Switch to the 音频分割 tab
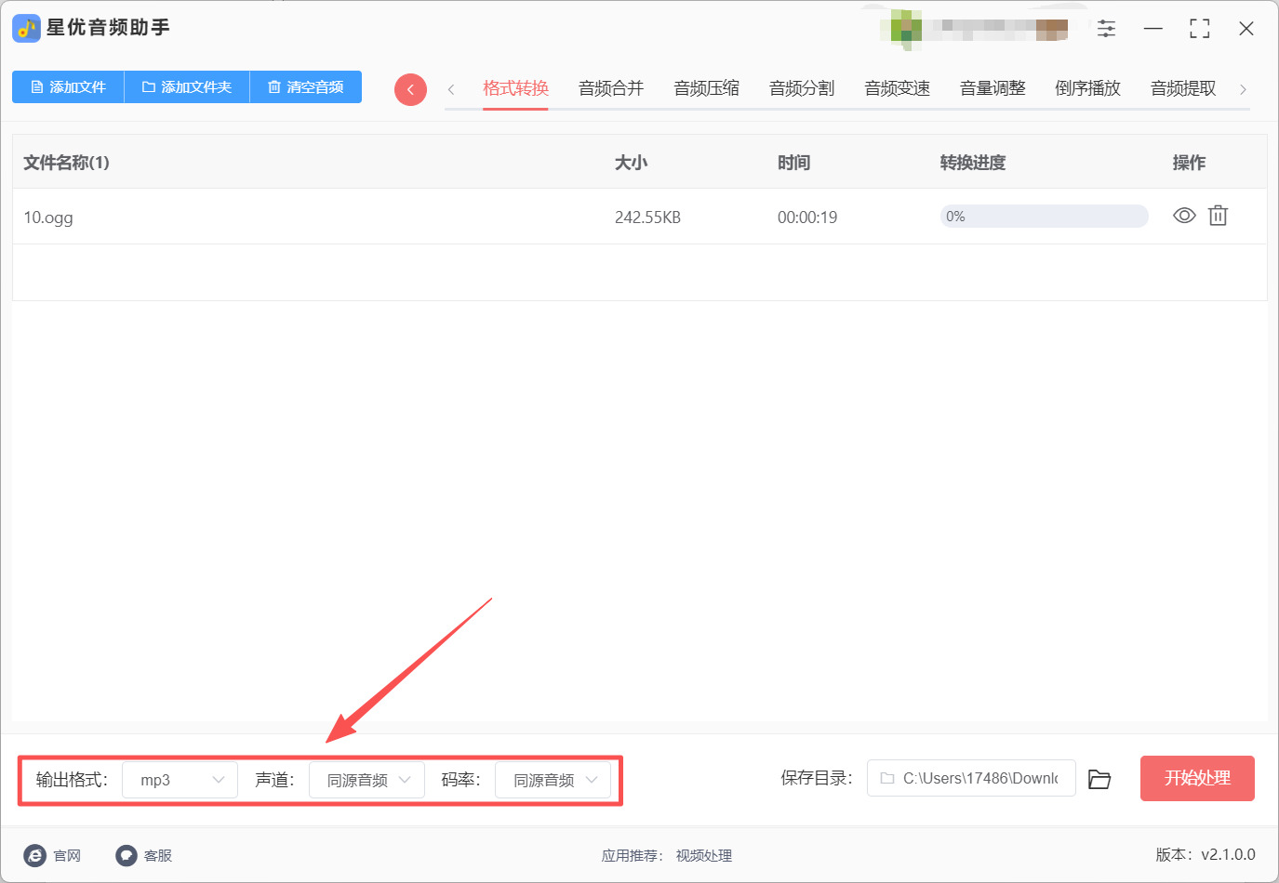Screen dimensions: 1279x883 point(802,88)
